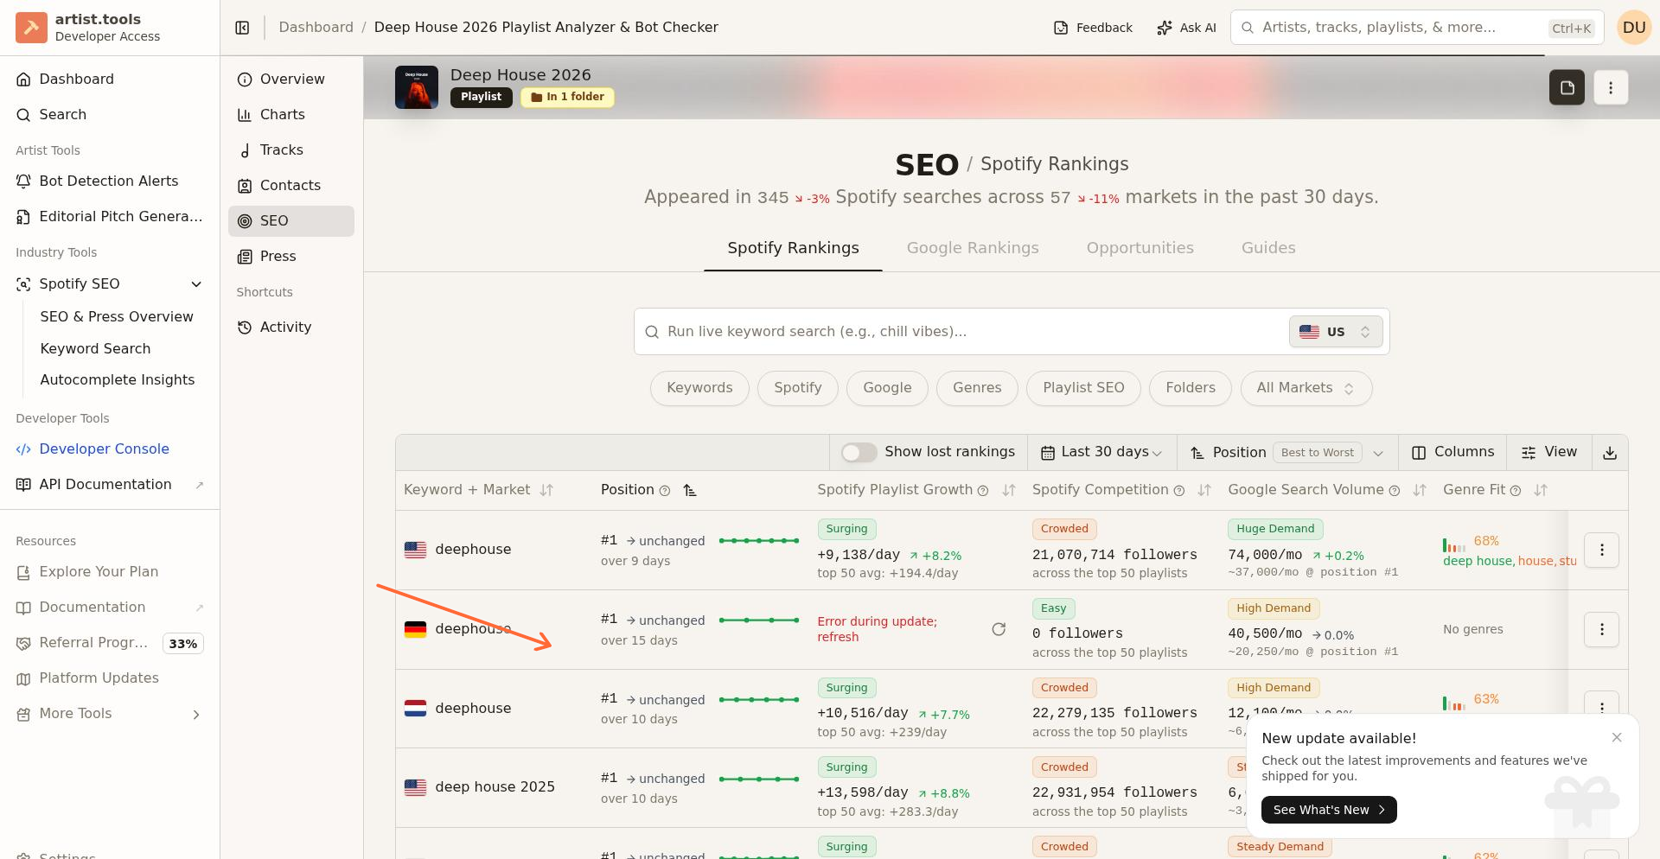Open Last 30 days date range dropdown
This screenshot has height=859, width=1660.
pos(1101,452)
